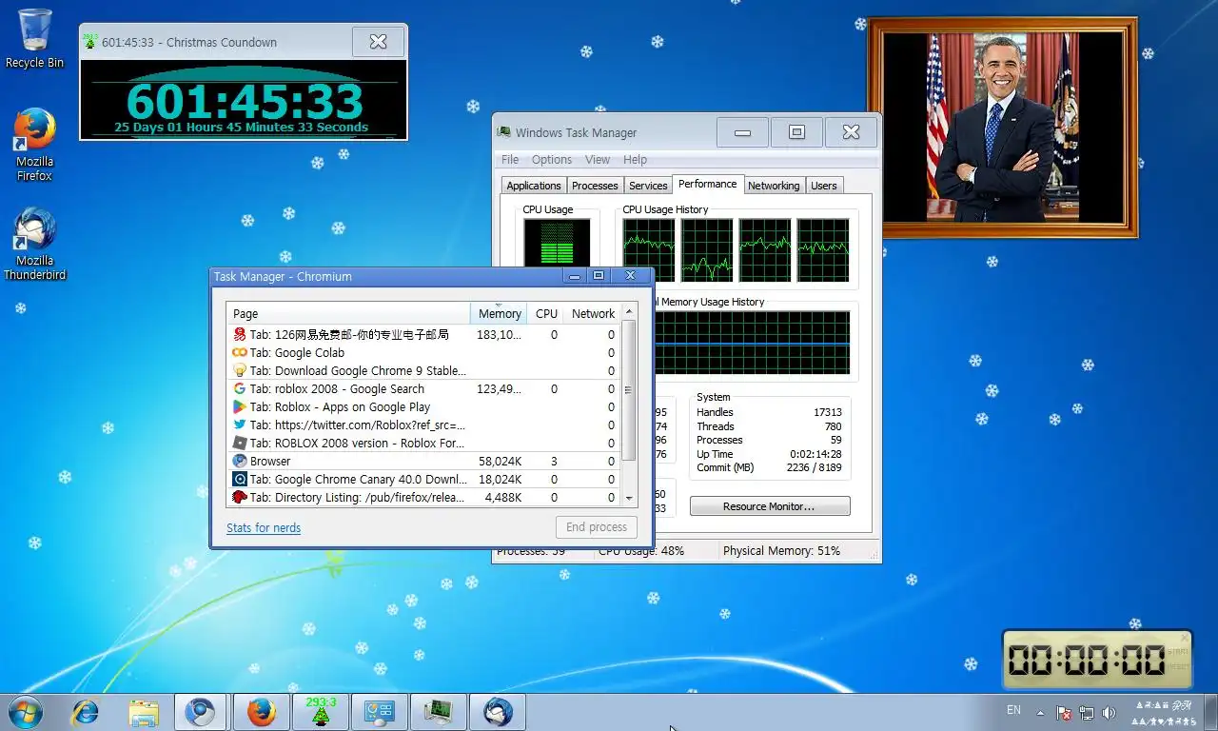Click the 126 mail tab favicon

[x=240, y=335]
